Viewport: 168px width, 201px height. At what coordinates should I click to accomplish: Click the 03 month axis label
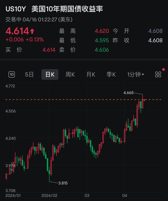[87, 196]
